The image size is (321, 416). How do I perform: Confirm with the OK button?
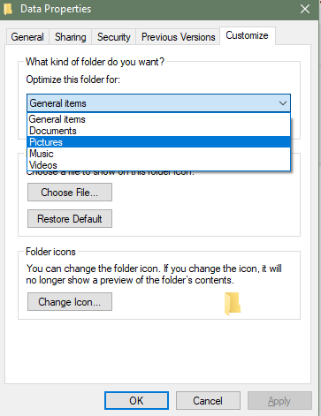click(x=136, y=401)
